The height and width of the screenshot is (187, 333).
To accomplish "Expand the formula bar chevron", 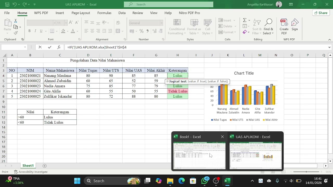I will click(x=330, y=47).
